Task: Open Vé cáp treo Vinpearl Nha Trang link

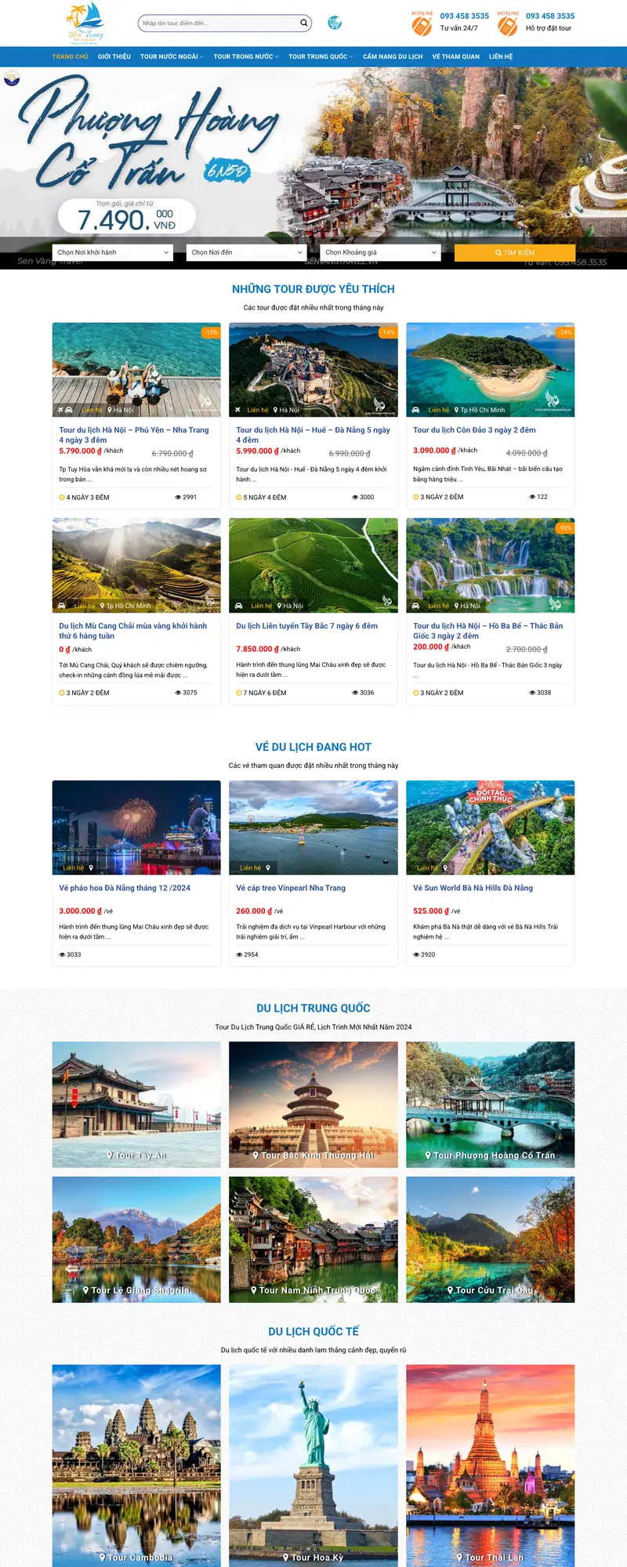Action: click(291, 888)
